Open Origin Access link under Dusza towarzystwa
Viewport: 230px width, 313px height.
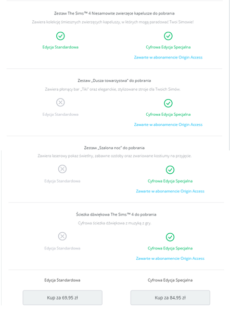coord(168,125)
